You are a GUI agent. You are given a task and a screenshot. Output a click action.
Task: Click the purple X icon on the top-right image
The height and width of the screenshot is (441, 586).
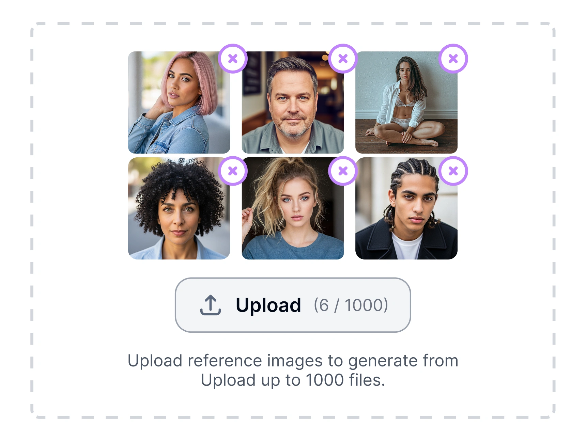pos(453,59)
